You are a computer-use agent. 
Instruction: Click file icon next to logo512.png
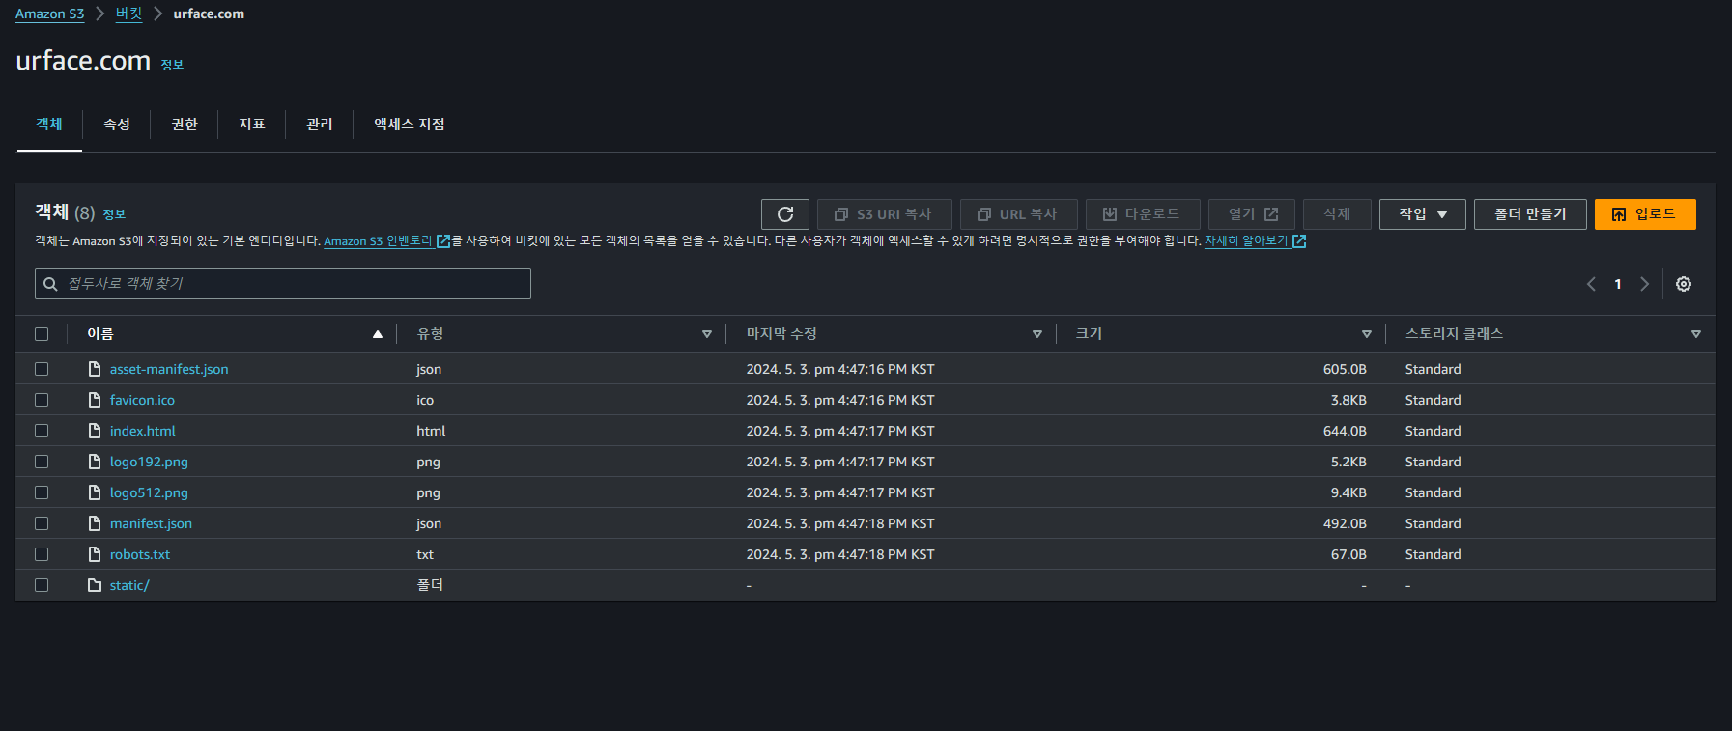tap(95, 492)
